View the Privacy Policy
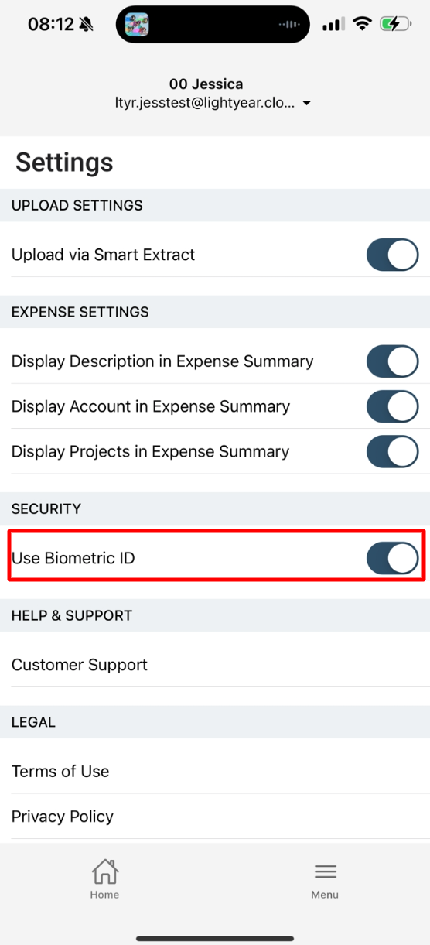Viewport: 430px width, 945px height. click(215, 817)
